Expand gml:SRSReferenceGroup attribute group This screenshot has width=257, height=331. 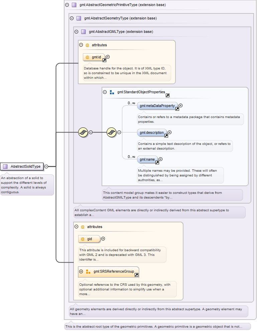pyautogui.click(x=81, y=271)
